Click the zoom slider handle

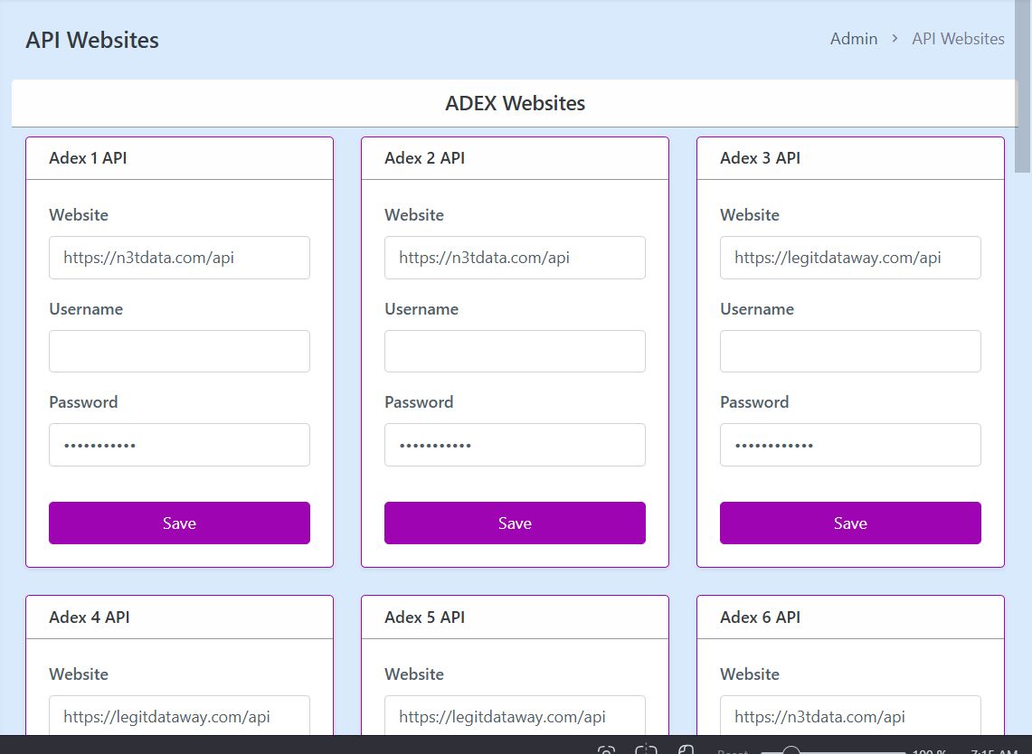click(x=791, y=750)
